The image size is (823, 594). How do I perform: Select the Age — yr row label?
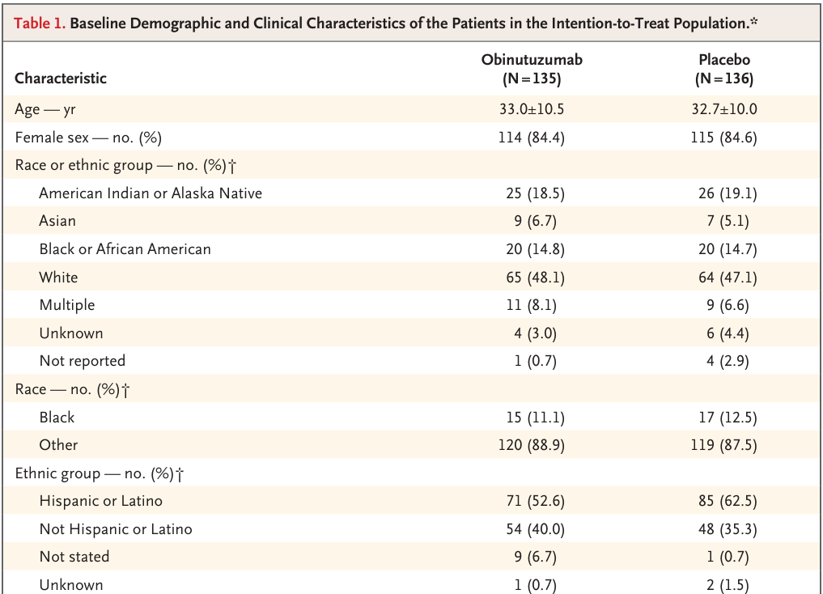pos(45,109)
